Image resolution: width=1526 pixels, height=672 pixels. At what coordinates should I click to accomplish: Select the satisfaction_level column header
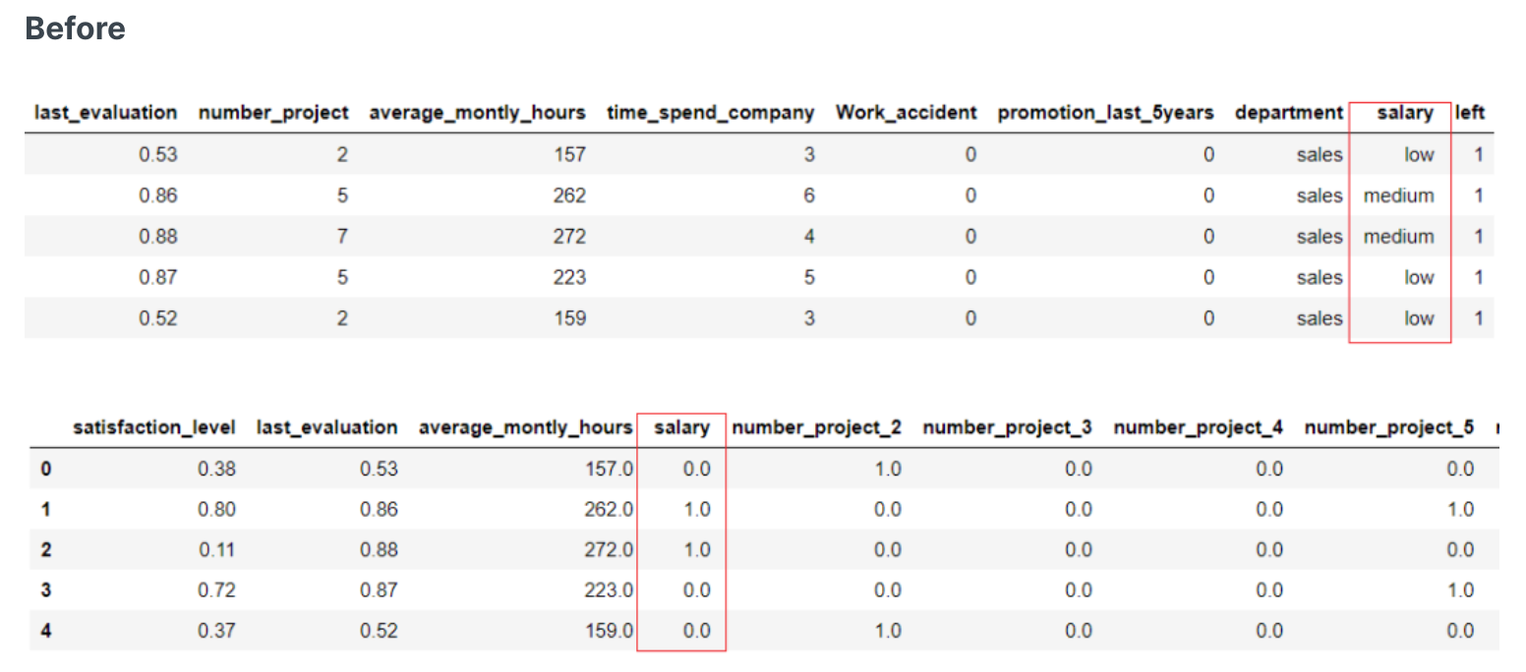(153, 427)
